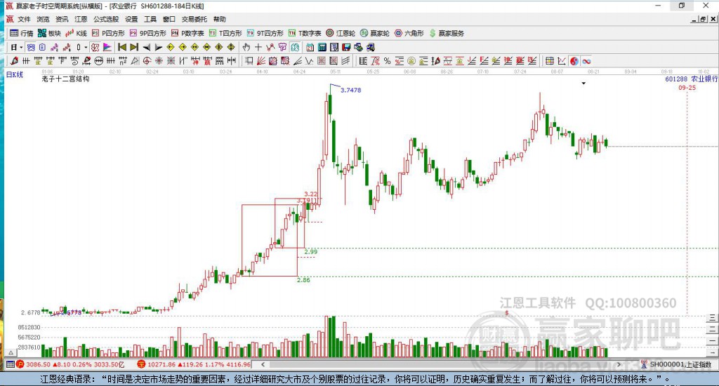Open the 帮助 menu
Screen dimensions: 719x386
coord(220,19)
